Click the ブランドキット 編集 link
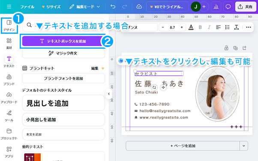The image size is (258, 161). 95,68
